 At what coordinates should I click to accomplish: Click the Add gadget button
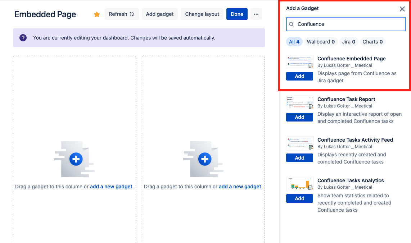160,14
